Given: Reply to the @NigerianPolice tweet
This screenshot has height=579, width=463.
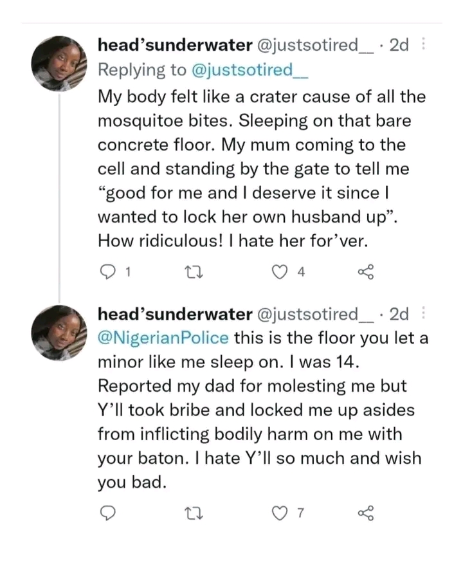Looking at the screenshot, I should pyautogui.click(x=108, y=513).
